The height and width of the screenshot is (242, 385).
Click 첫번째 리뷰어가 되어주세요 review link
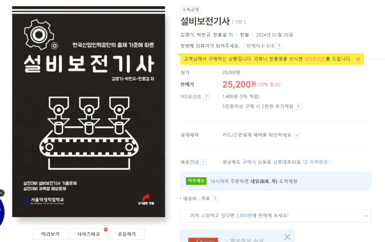pyautogui.click(x=210, y=46)
